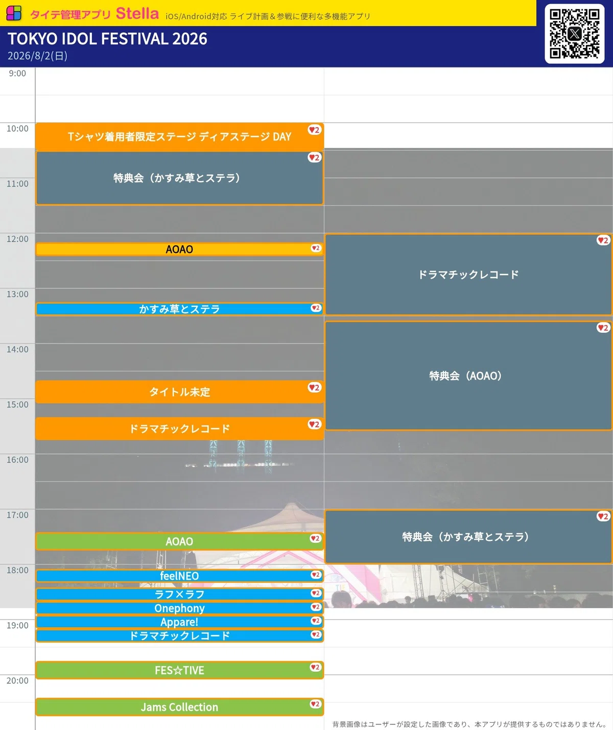Click heart badge on 17:00 特典会（かすみ草とステラ） block
Screen dimensions: 613x730
click(x=603, y=516)
